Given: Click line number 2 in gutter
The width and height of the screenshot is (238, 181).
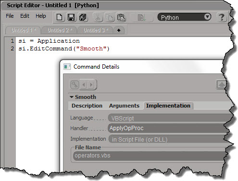Looking at the screenshot, I should pos(12,48).
